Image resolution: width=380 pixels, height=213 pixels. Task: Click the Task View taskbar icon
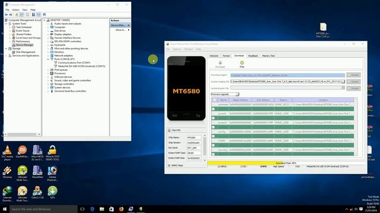tap(83, 209)
